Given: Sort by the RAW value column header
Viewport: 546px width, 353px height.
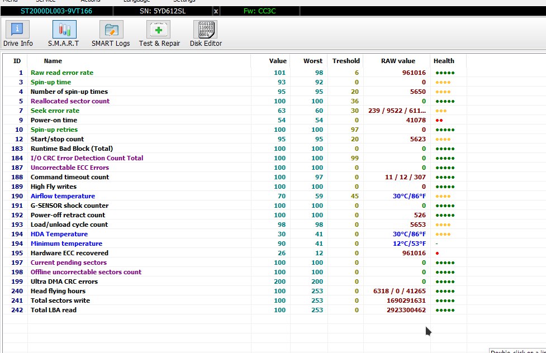Looking at the screenshot, I should click(x=398, y=61).
